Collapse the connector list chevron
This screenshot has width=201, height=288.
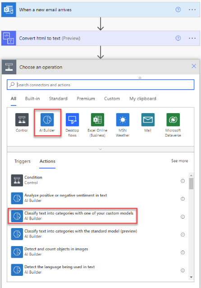[x=100, y=149]
